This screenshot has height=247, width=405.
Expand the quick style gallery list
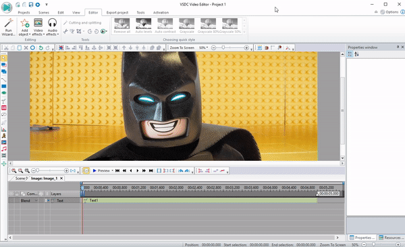click(244, 32)
